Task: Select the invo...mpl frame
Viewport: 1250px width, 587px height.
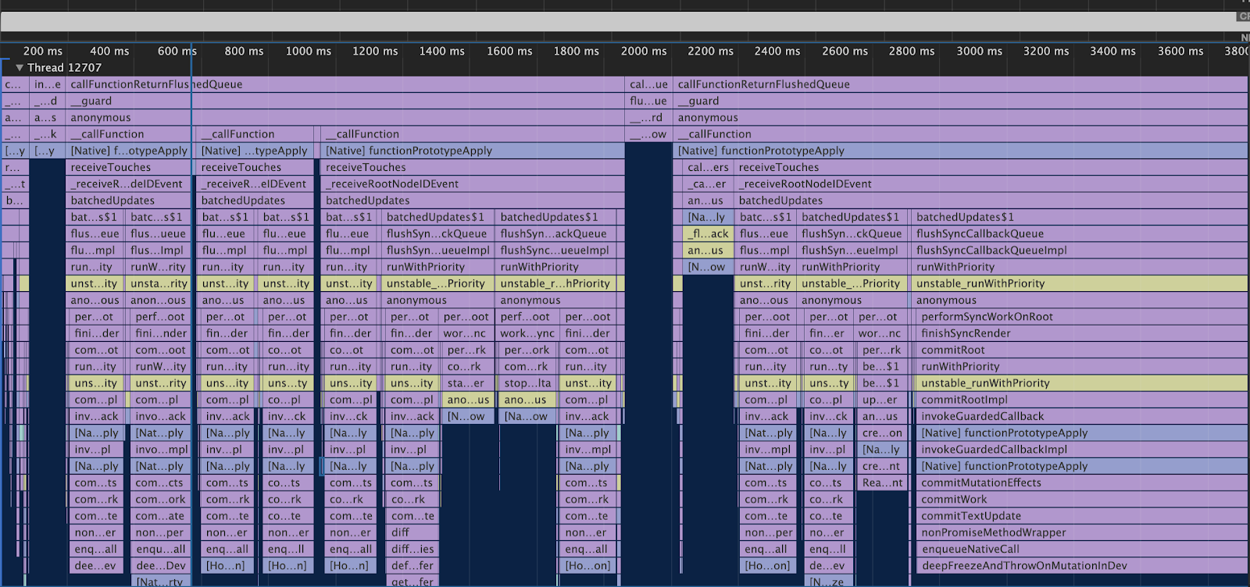Action: (x=161, y=450)
